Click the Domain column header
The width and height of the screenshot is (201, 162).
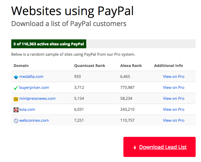(21, 66)
